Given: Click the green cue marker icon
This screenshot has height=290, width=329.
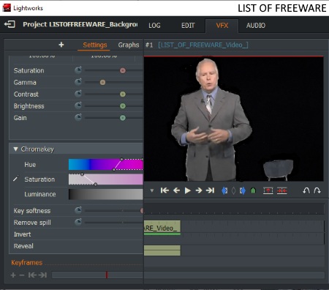Looking at the screenshot, I should (253, 190).
